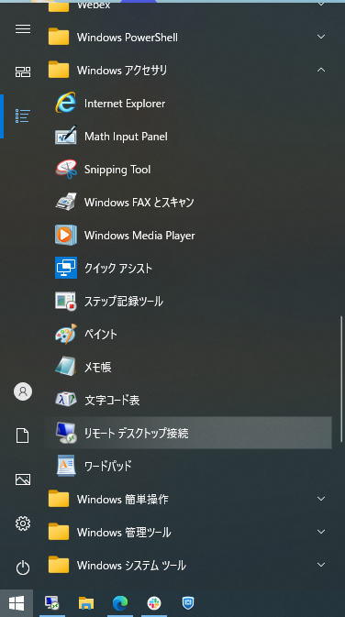The height and width of the screenshot is (617, 345).
Task: Click the 'ワードパッド' text label
Action: pos(107,467)
